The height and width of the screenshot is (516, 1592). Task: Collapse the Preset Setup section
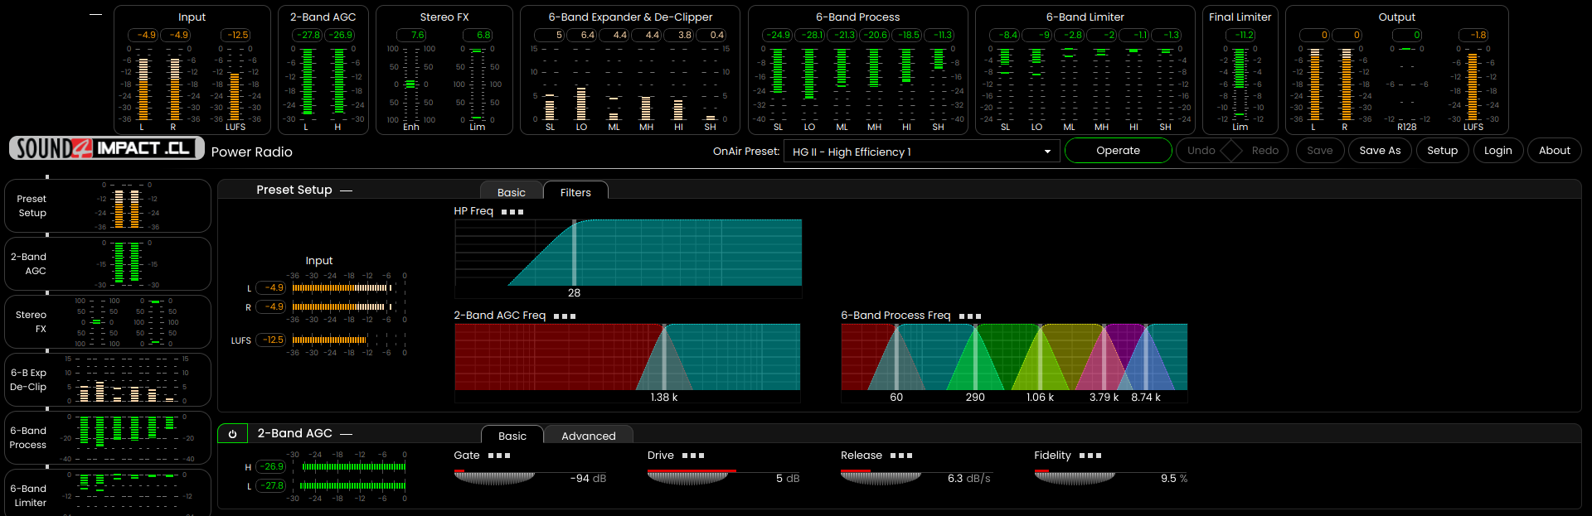[x=347, y=190]
